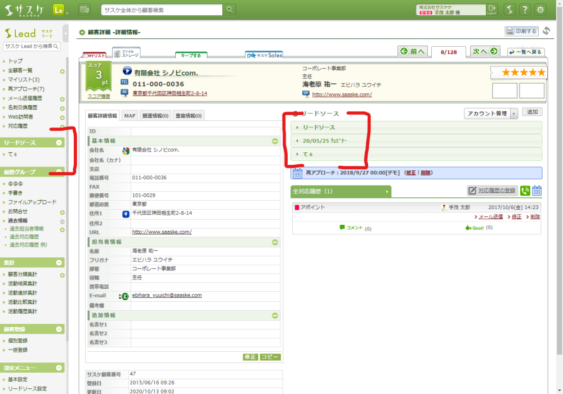Click 一覧へ戻る to return to the list

coord(526,52)
